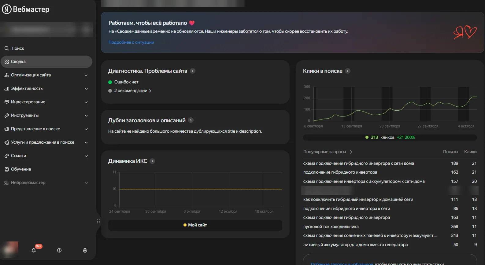The height and width of the screenshot is (265, 485).
Task: Open the notifications bell with 99+ badge
Action: click(x=34, y=250)
